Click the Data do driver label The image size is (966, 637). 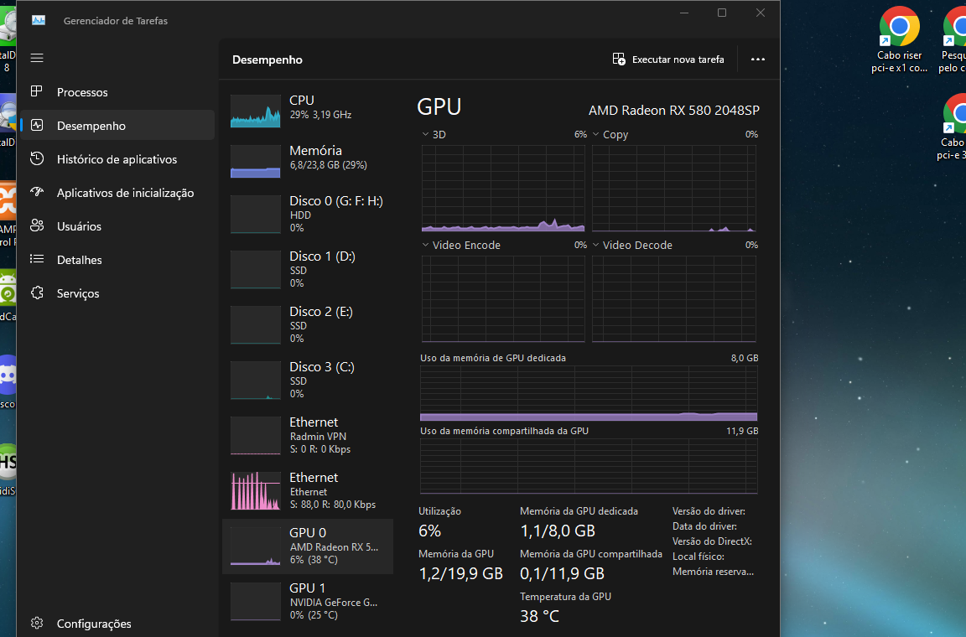(704, 526)
